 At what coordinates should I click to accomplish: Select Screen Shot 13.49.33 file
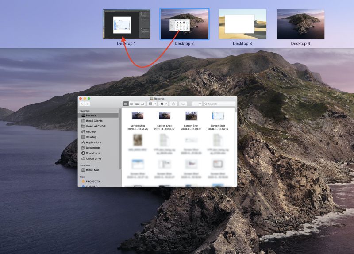click(x=191, y=121)
